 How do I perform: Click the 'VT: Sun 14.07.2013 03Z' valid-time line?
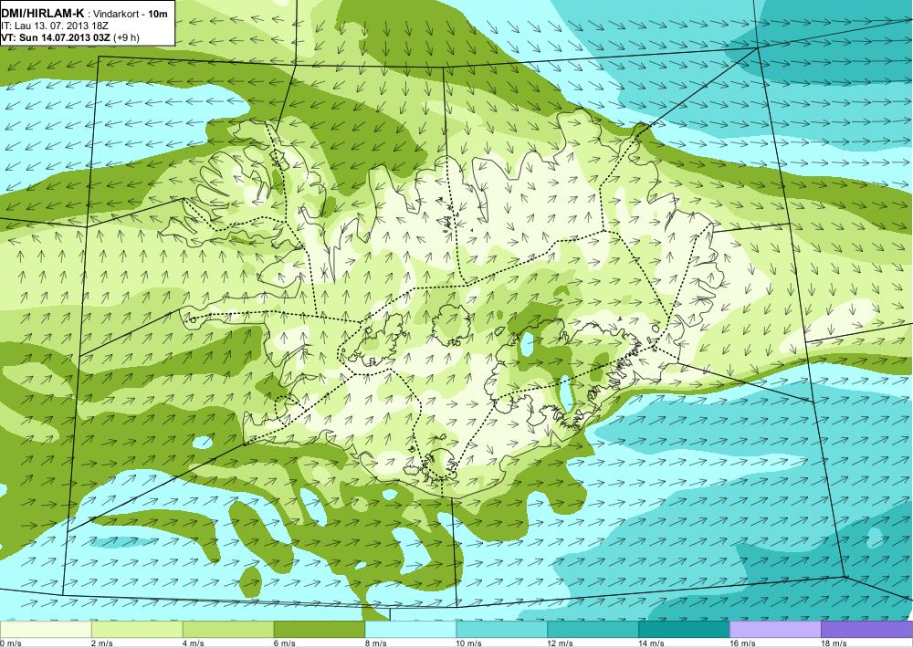tap(57, 37)
